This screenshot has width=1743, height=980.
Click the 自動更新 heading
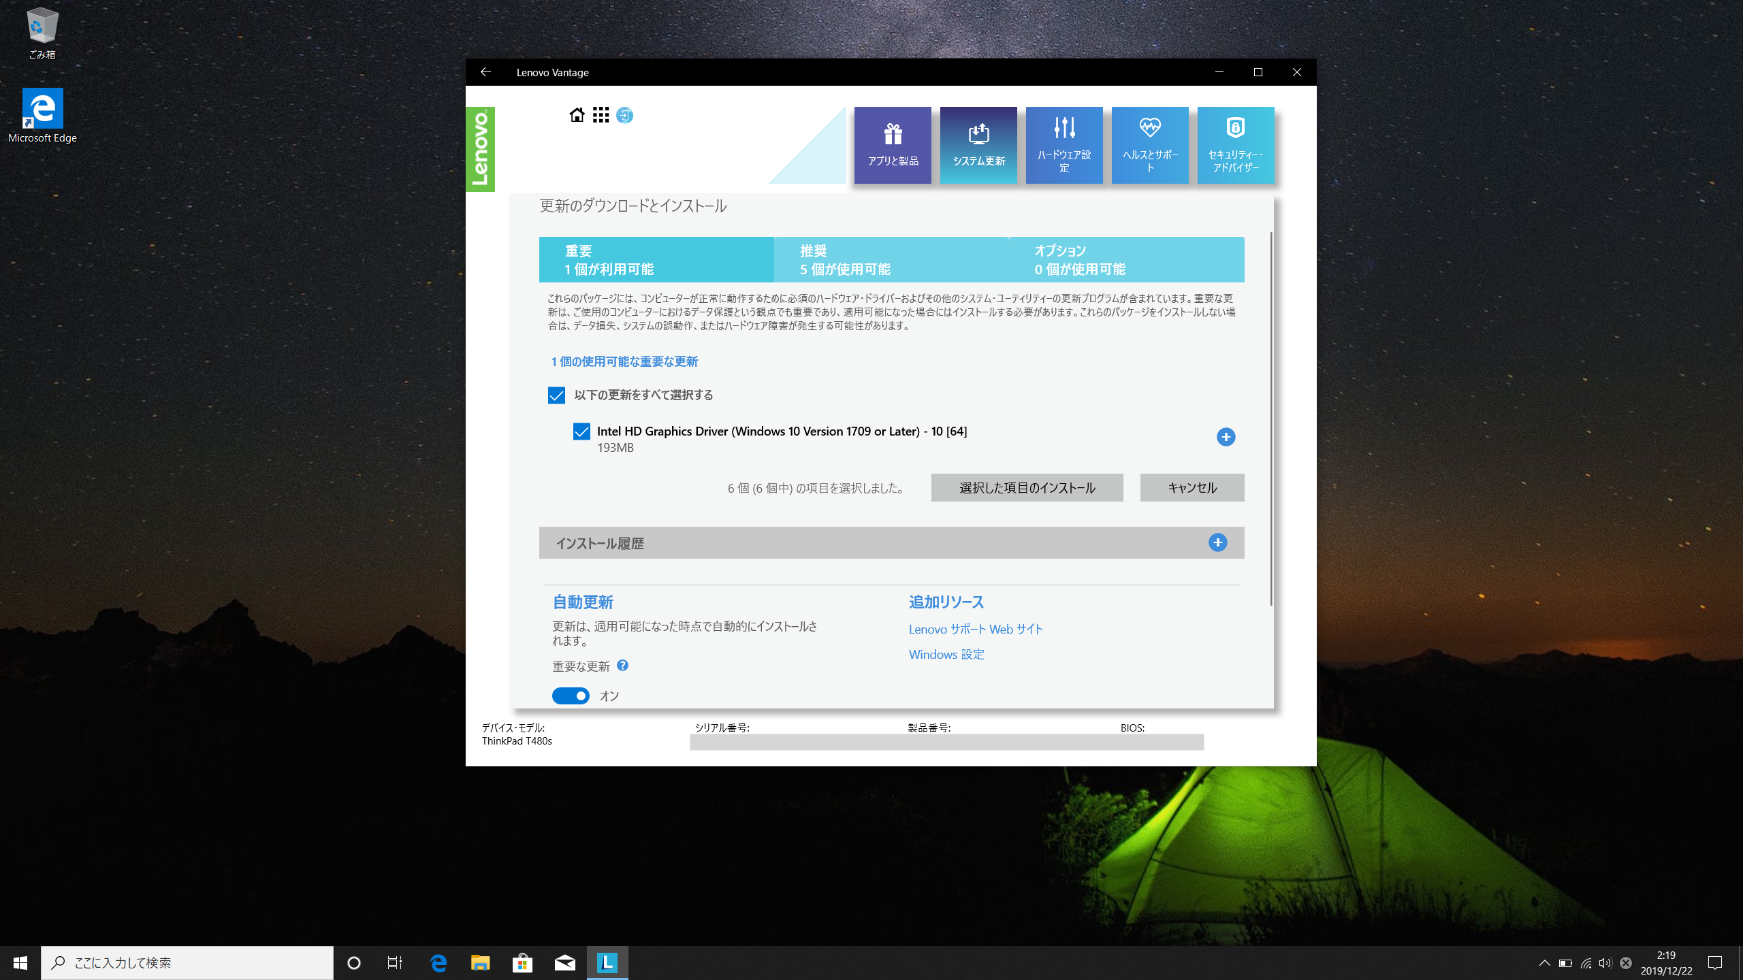(583, 602)
